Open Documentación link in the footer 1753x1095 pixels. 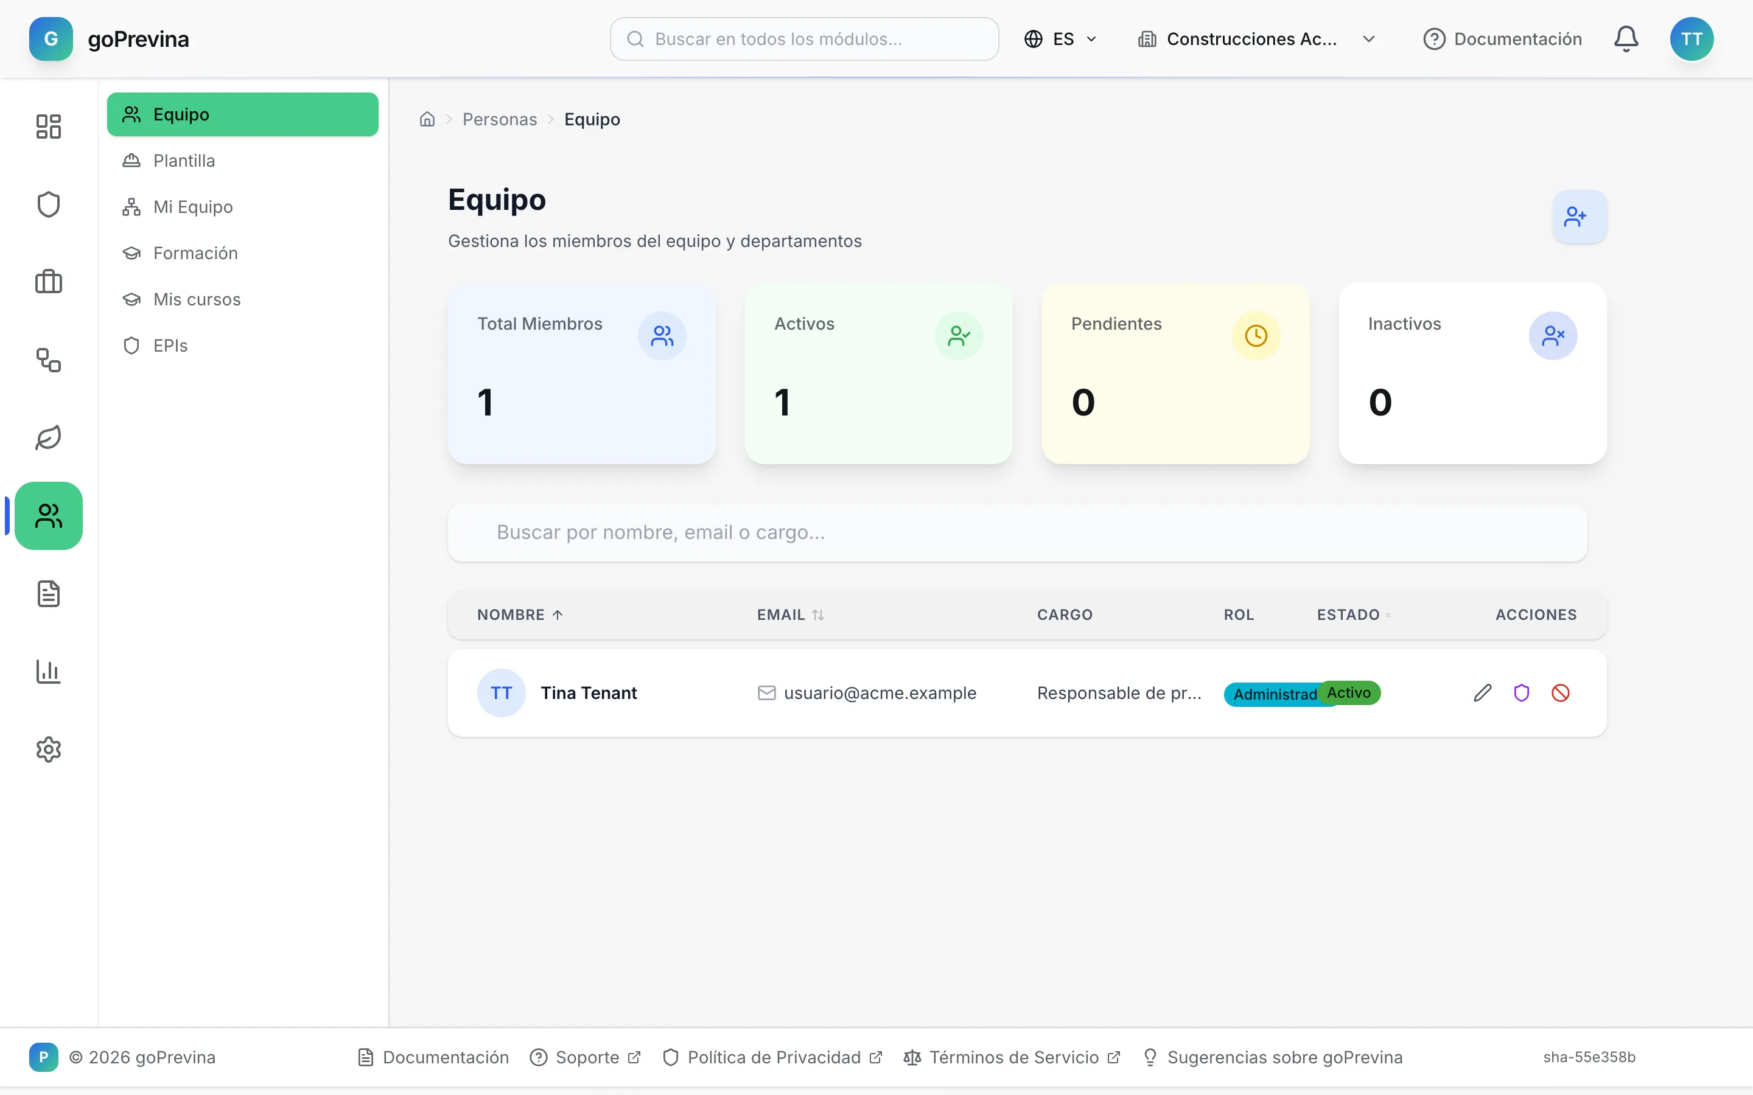point(433,1057)
